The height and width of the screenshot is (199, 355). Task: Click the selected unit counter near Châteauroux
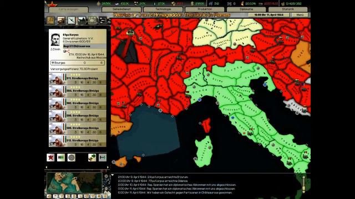pos(130,32)
